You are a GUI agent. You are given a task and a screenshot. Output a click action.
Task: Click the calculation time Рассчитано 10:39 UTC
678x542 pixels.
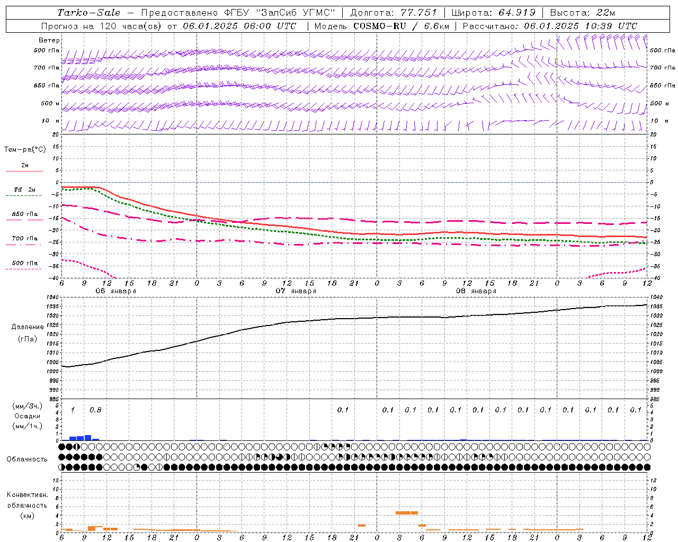(x=550, y=26)
